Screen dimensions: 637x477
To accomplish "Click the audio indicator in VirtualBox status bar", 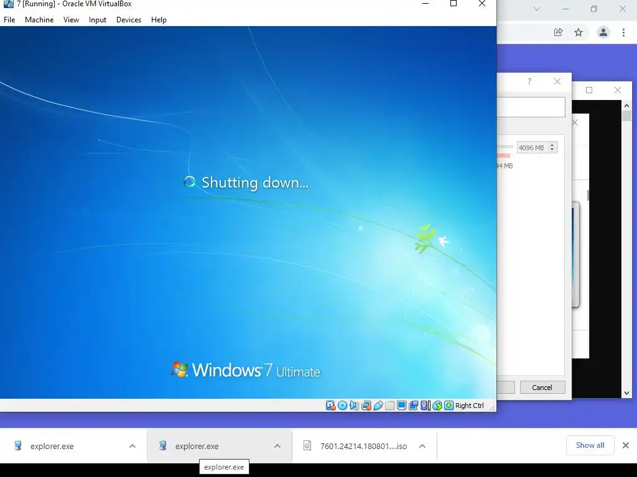I will point(354,405).
